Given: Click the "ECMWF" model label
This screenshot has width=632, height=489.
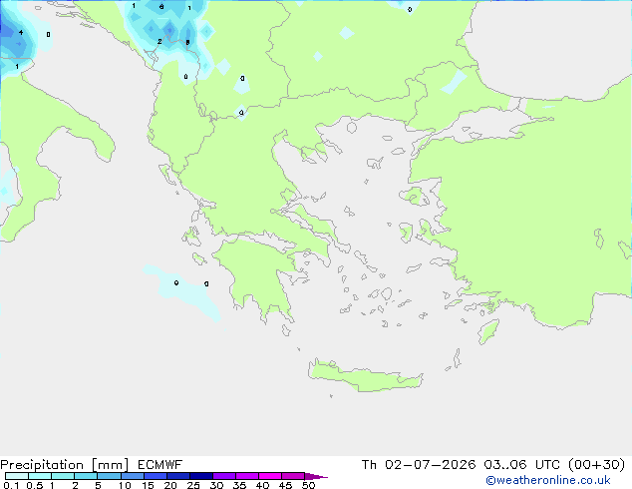Looking at the screenshot, I should coord(160,465).
